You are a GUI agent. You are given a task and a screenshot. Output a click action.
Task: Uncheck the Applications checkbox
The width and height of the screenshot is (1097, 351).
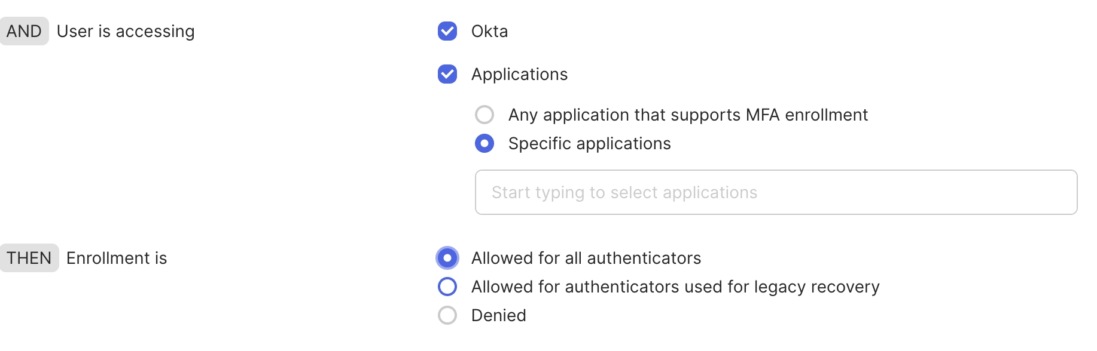(447, 74)
